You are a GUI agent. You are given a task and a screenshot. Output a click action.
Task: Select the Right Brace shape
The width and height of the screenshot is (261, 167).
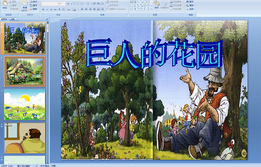148,9
